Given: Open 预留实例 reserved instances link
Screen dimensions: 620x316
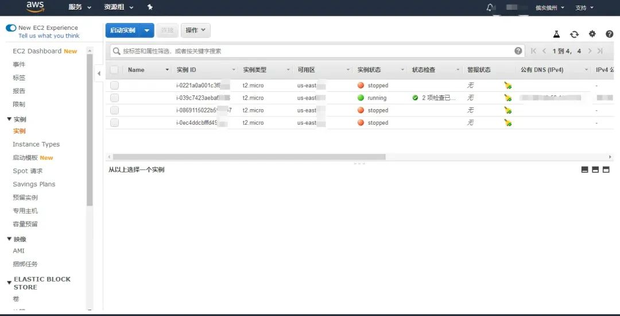Looking at the screenshot, I should [25, 197].
